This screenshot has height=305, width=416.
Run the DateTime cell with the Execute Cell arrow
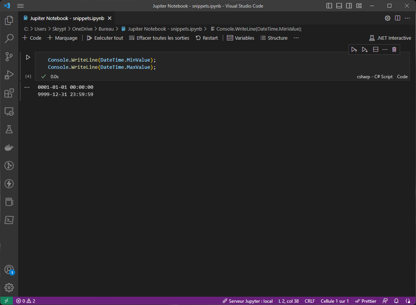click(x=27, y=57)
